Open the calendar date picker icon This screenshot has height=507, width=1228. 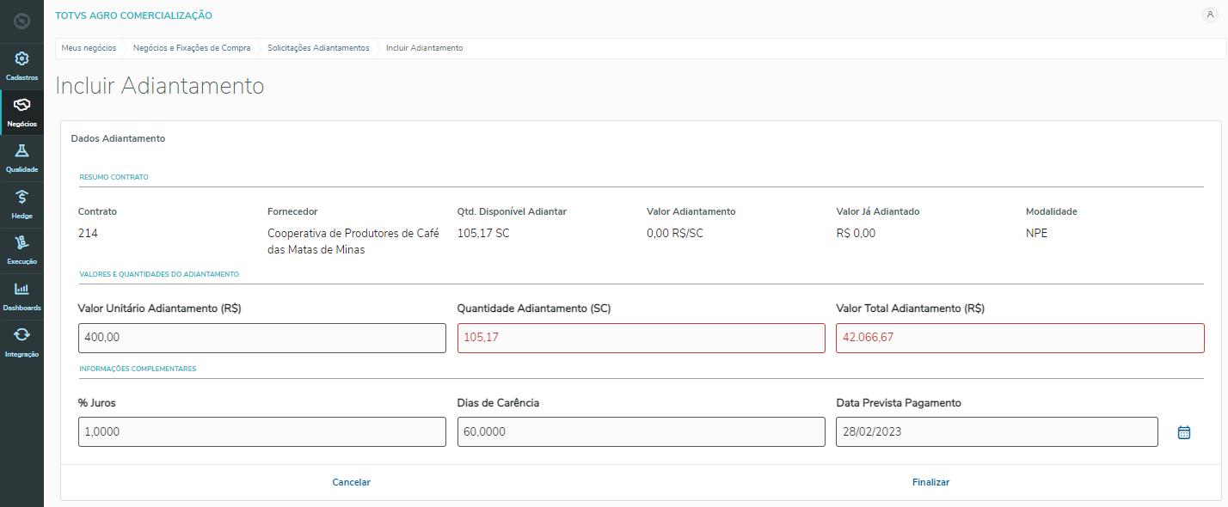click(x=1183, y=432)
